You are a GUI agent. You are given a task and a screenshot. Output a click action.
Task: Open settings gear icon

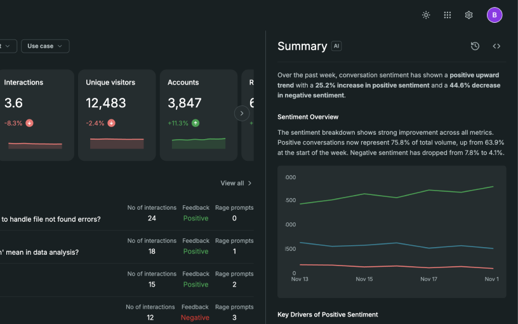(468, 15)
